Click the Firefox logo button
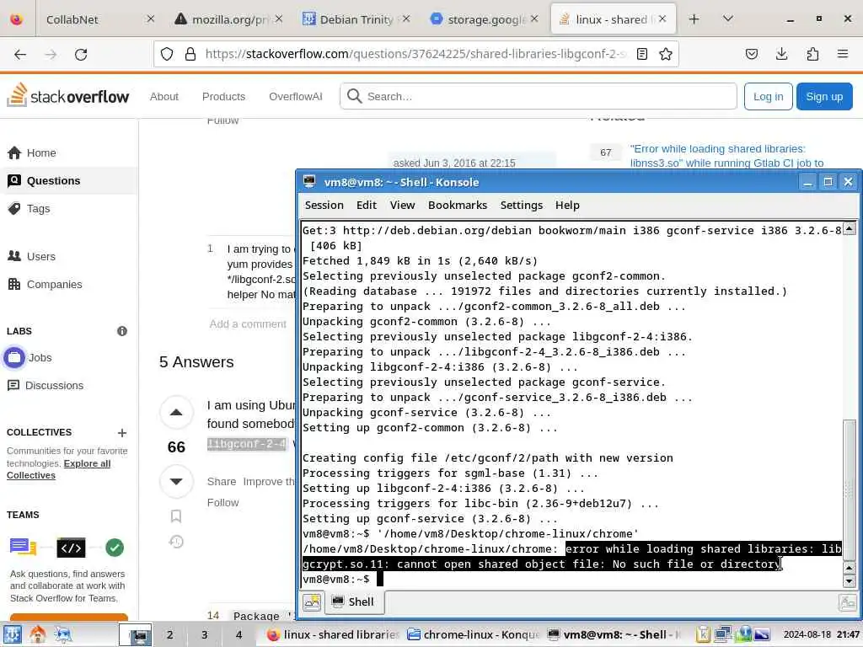 coord(17,19)
